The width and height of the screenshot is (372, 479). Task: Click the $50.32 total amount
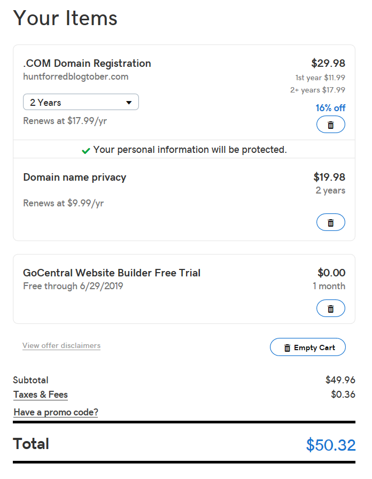[x=331, y=445]
